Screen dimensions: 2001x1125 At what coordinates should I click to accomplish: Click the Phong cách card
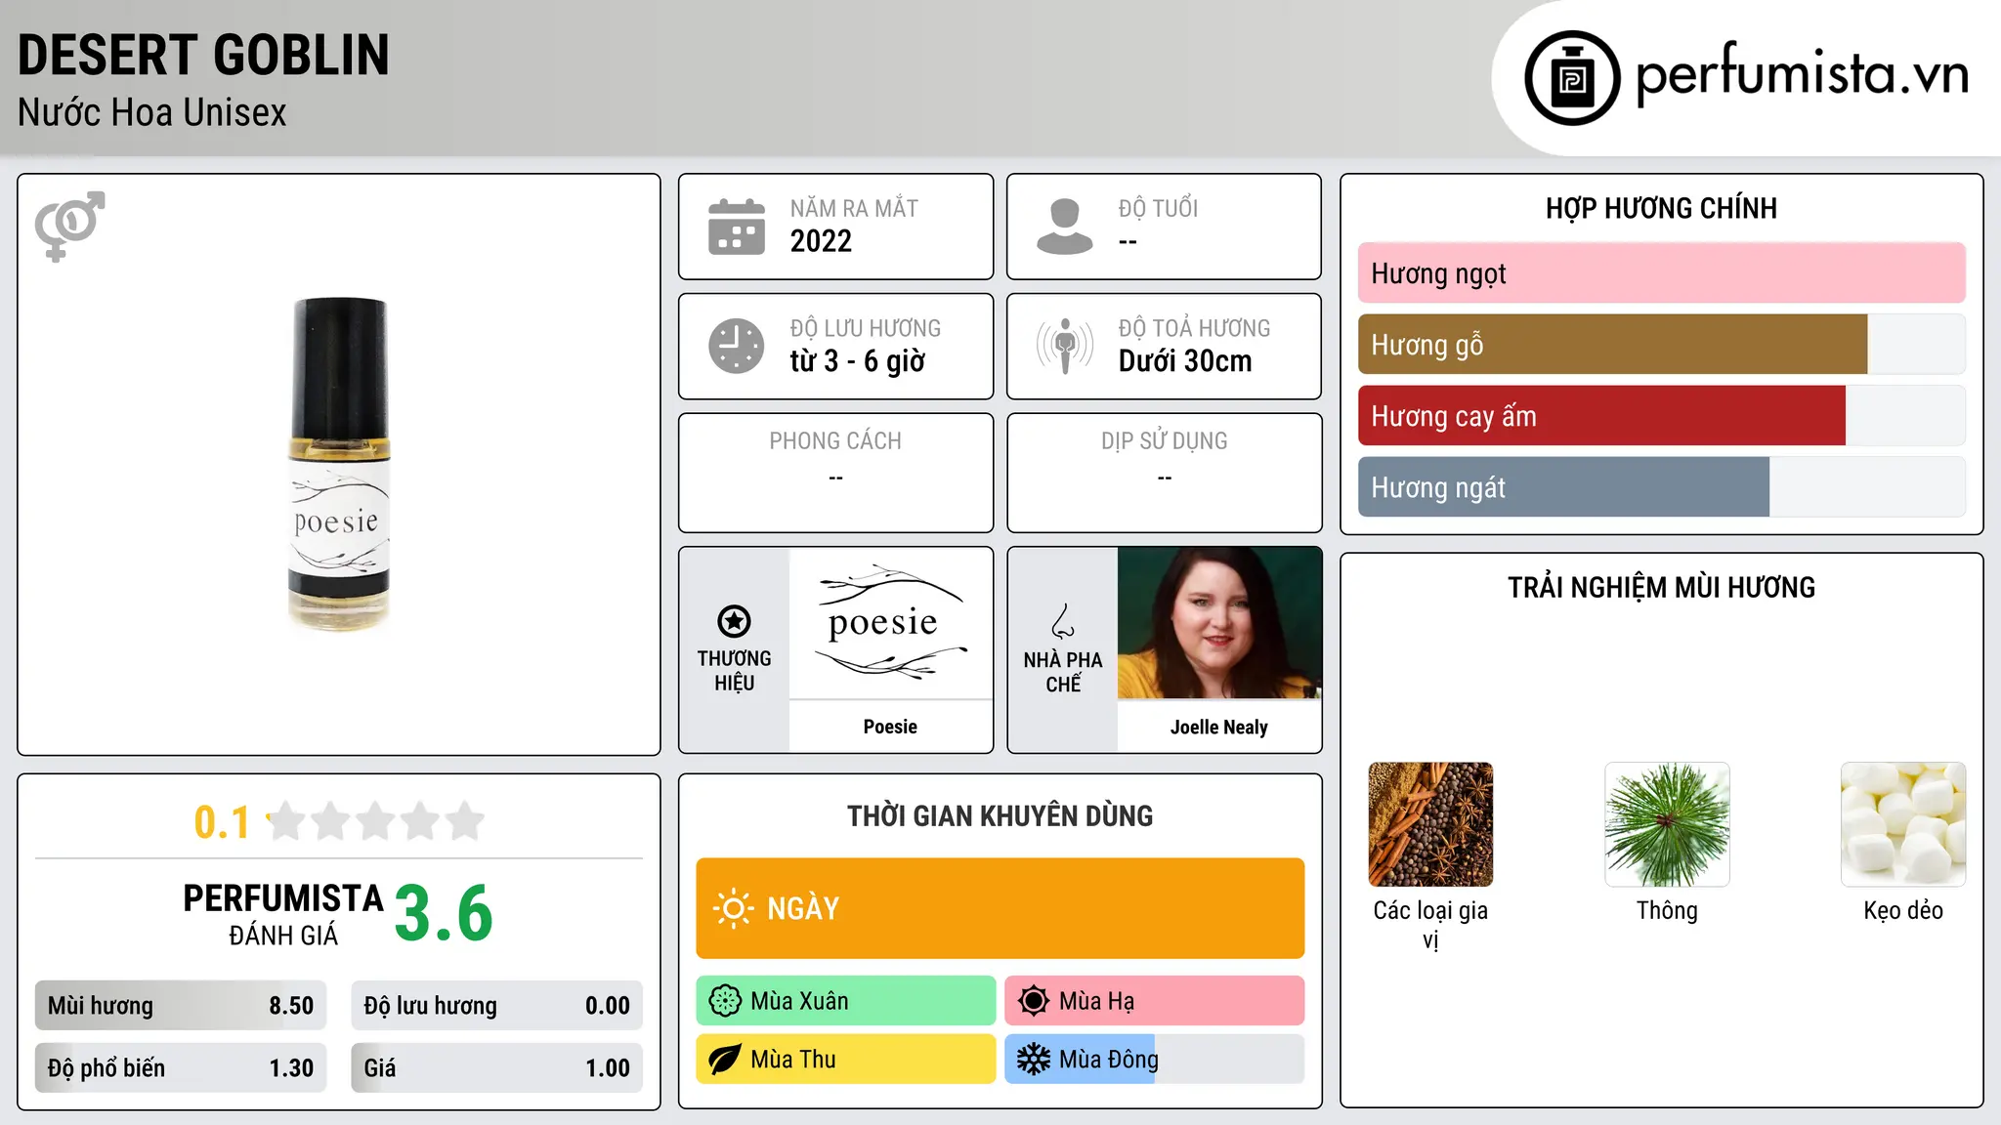pyautogui.click(x=835, y=473)
